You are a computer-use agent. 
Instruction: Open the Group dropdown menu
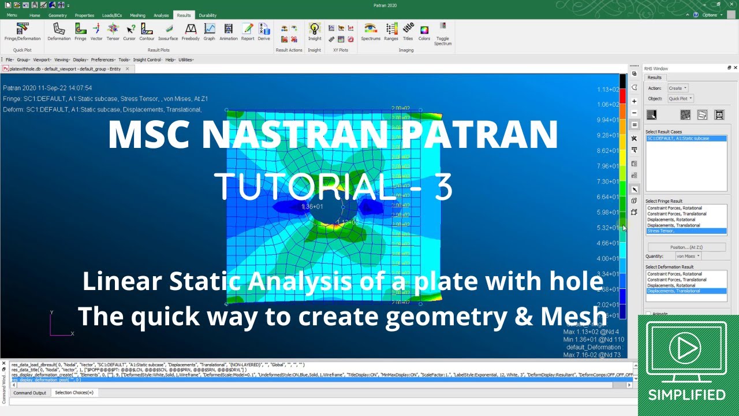(x=23, y=60)
